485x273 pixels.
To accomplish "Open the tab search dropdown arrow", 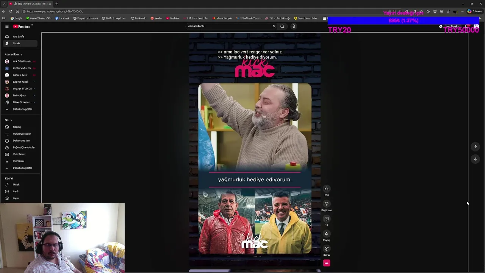I will (3, 4).
